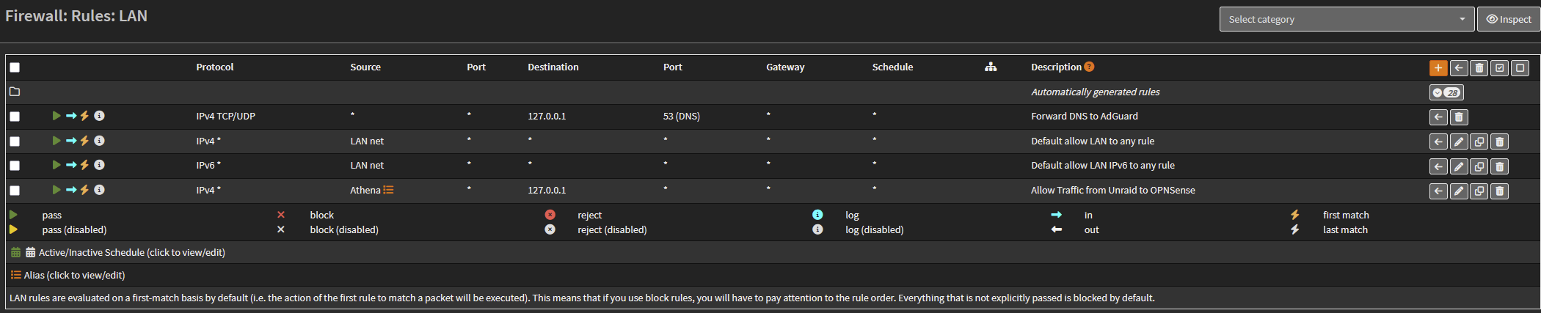Tick the select-all checkbox in the table header
Screen dimensions: 1541x313
click(x=15, y=67)
